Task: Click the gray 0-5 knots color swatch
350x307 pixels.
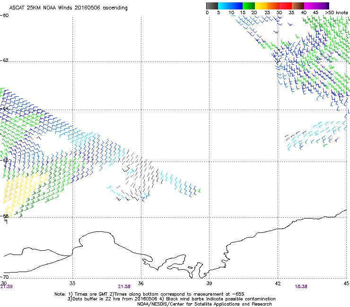Action: click(212, 6)
